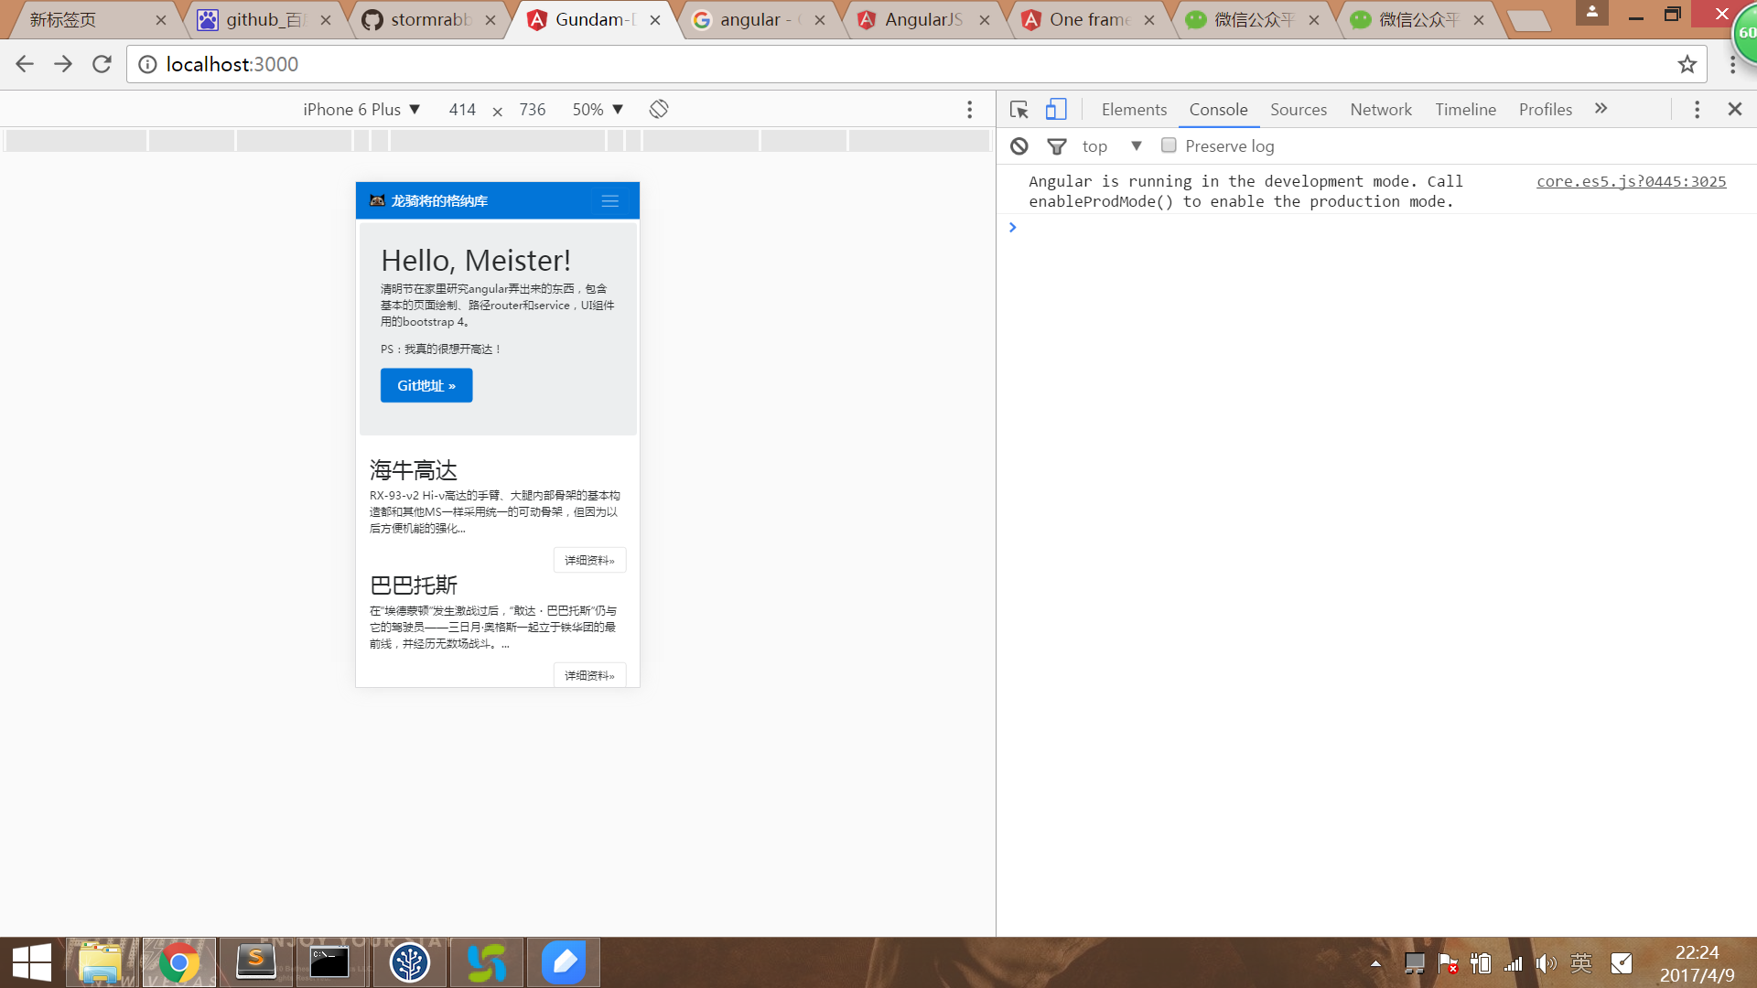
Task: Switch the input method from 英
Action: tap(1581, 963)
